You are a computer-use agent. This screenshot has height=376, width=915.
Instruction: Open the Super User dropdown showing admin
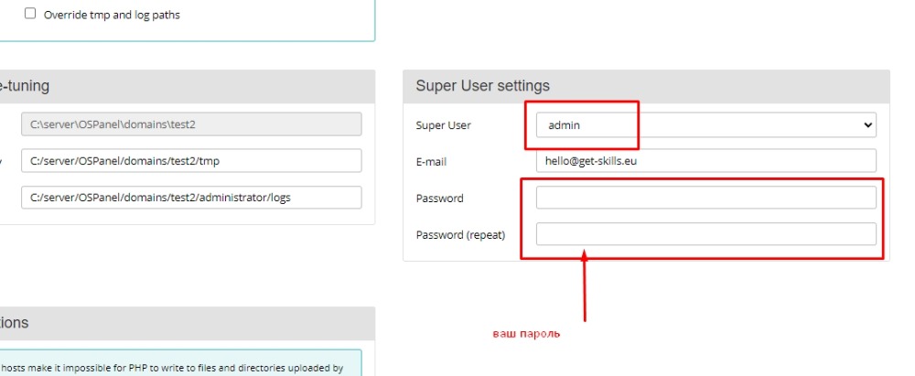click(x=705, y=125)
